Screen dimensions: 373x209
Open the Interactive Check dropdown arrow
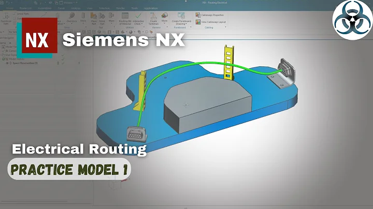pyautogui.click(x=142, y=24)
